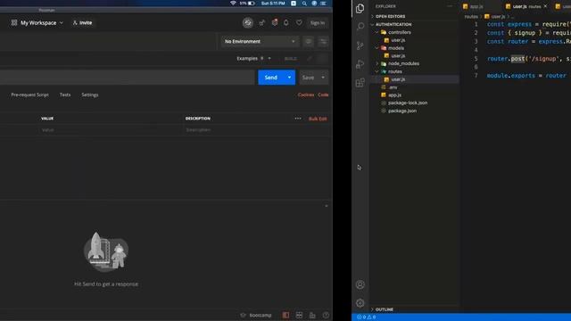Expand the OPEN EDITORS section
571x321 pixels.
[390, 16]
